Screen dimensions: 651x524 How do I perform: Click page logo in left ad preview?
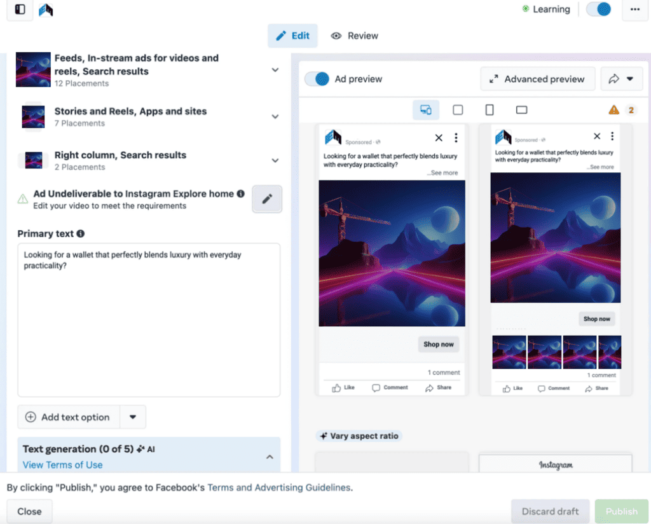pos(333,137)
